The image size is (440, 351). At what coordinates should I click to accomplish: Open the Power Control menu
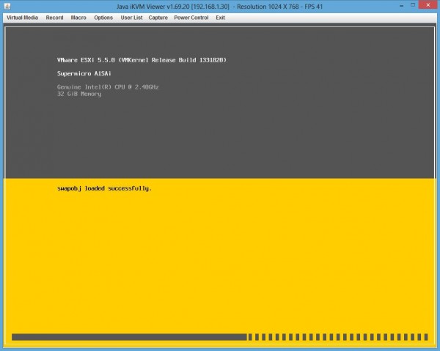pos(191,18)
